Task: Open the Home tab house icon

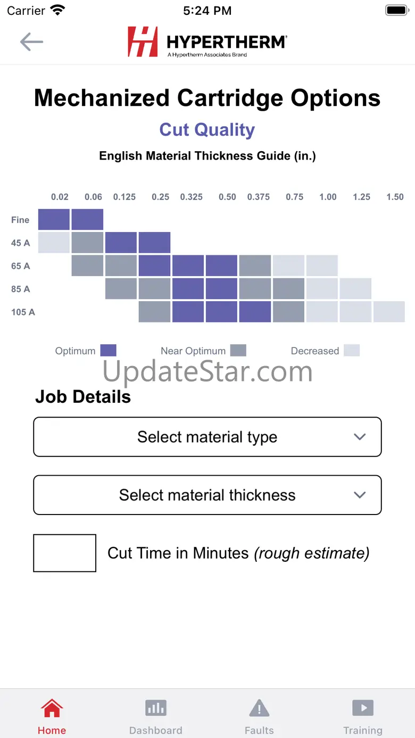Action: (52, 708)
